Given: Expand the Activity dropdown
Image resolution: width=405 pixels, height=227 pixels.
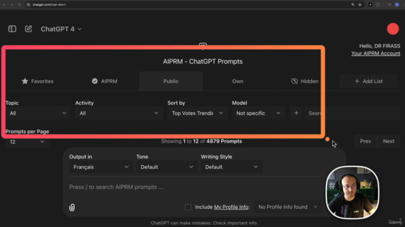Looking at the screenshot, I should click(x=119, y=113).
